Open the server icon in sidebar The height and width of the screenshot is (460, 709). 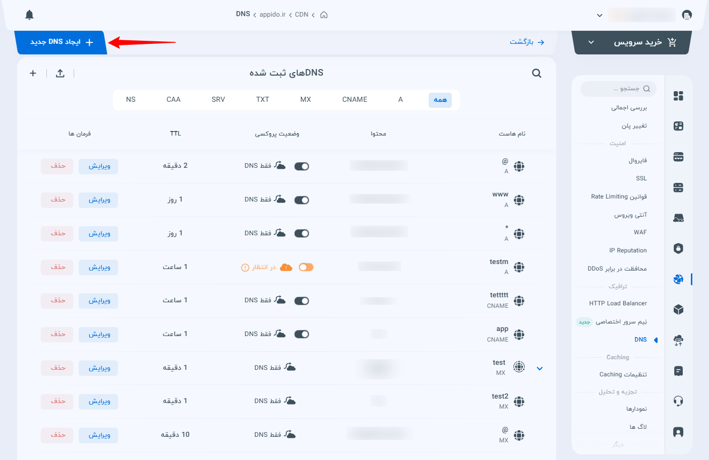[x=678, y=188]
